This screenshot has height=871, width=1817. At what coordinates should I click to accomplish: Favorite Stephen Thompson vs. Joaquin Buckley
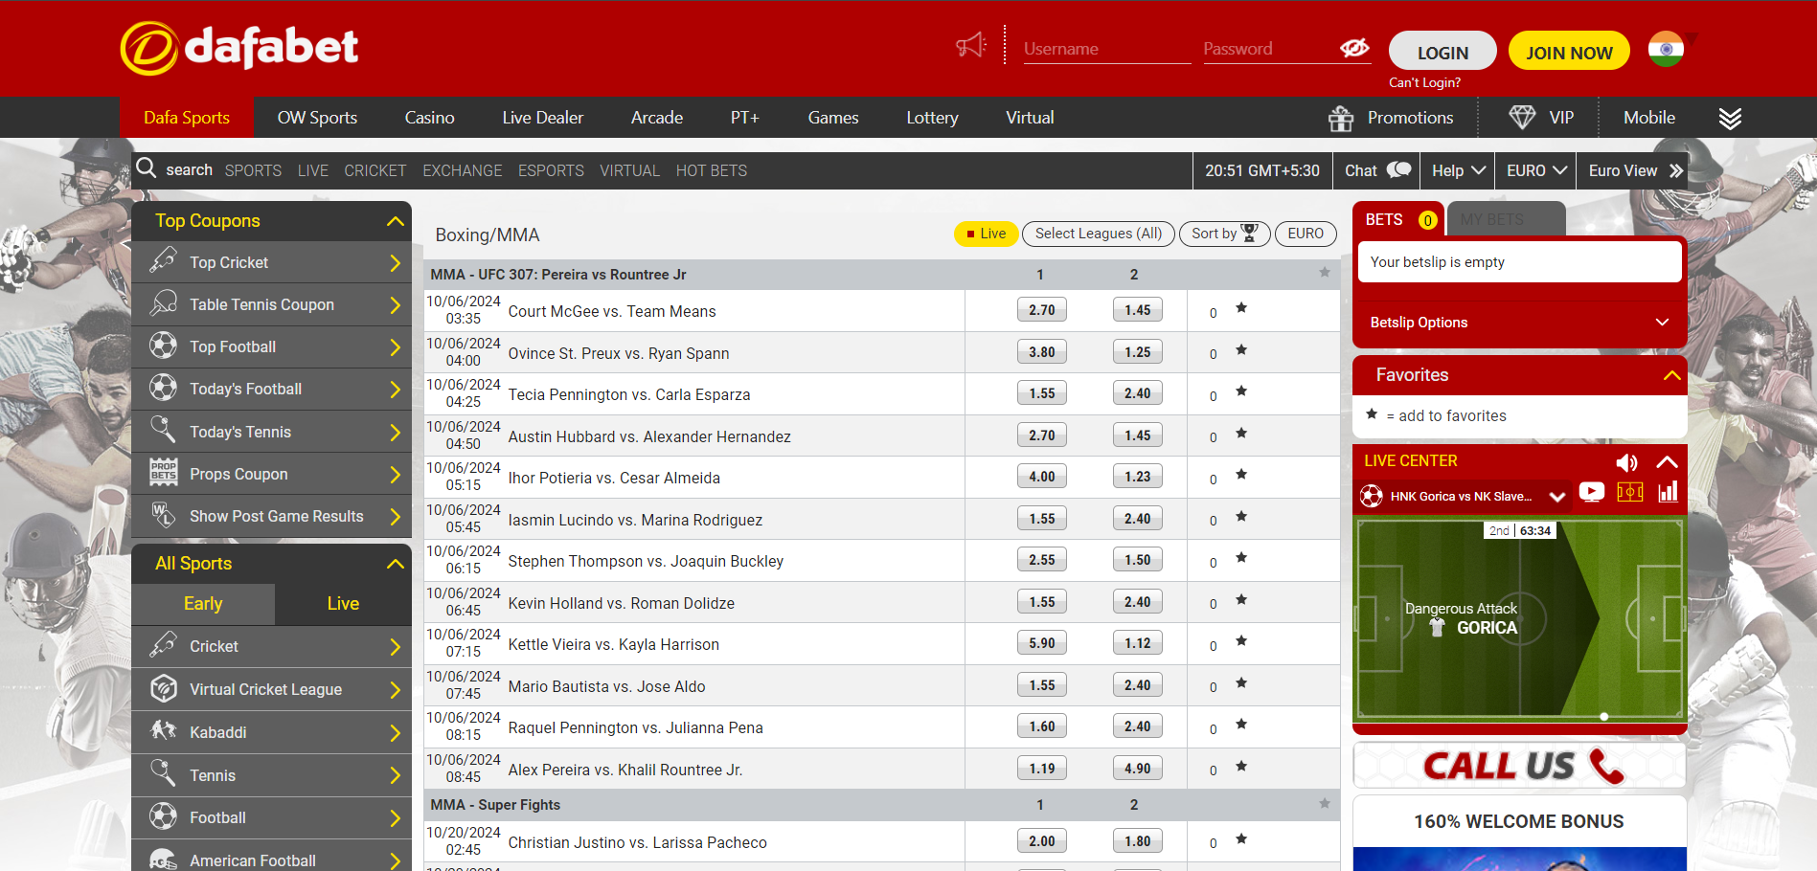[1241, 558]
